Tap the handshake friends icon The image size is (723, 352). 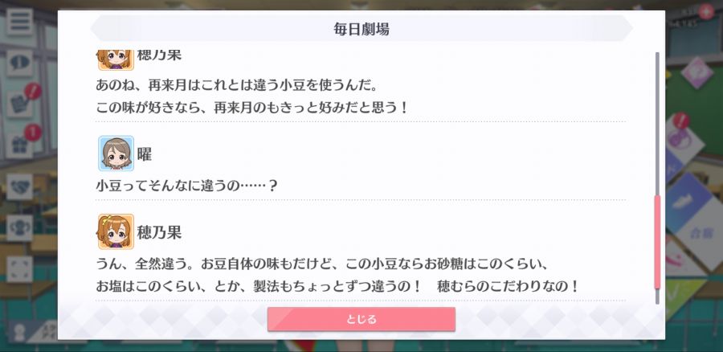(x=20, y=186)
